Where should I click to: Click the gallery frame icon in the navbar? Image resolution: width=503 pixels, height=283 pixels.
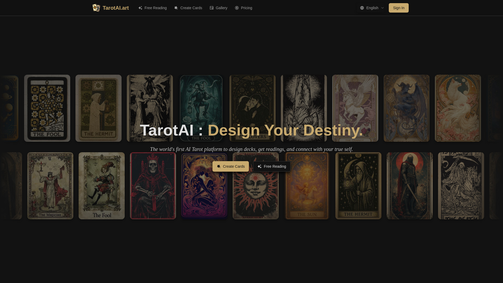[212, 8]
